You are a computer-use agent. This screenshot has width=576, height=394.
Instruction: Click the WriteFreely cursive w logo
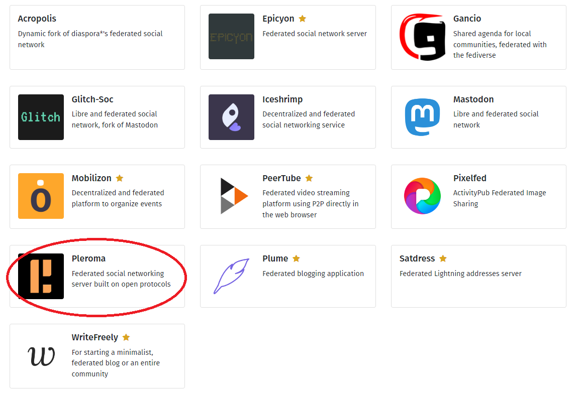[x=42, y=356]
